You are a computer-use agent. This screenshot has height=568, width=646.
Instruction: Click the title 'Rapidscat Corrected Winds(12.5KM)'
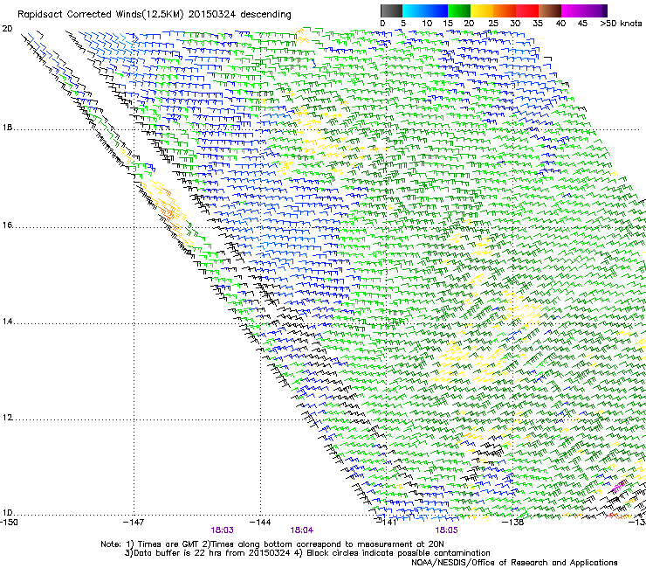[x=100, y=15]
